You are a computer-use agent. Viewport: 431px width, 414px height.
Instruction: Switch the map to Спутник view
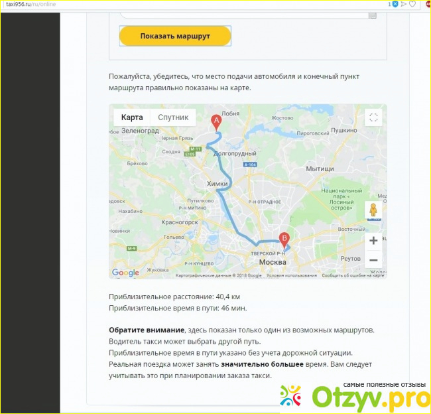tap(173, 117)
